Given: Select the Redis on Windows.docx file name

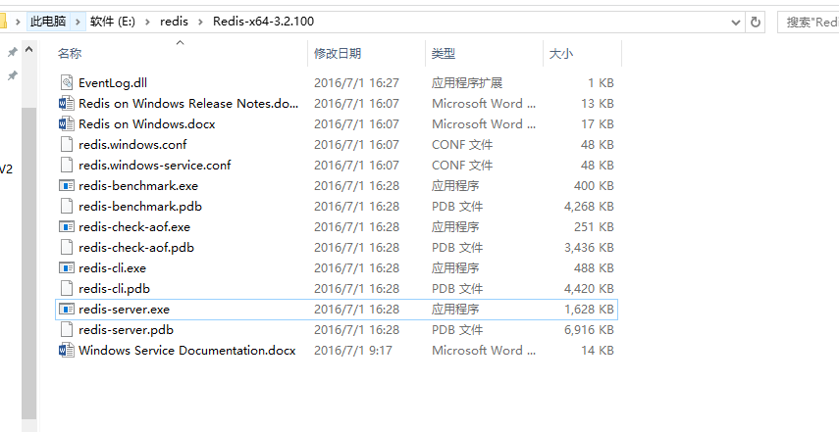Looking at the screenshot, I should pos(146,123).
